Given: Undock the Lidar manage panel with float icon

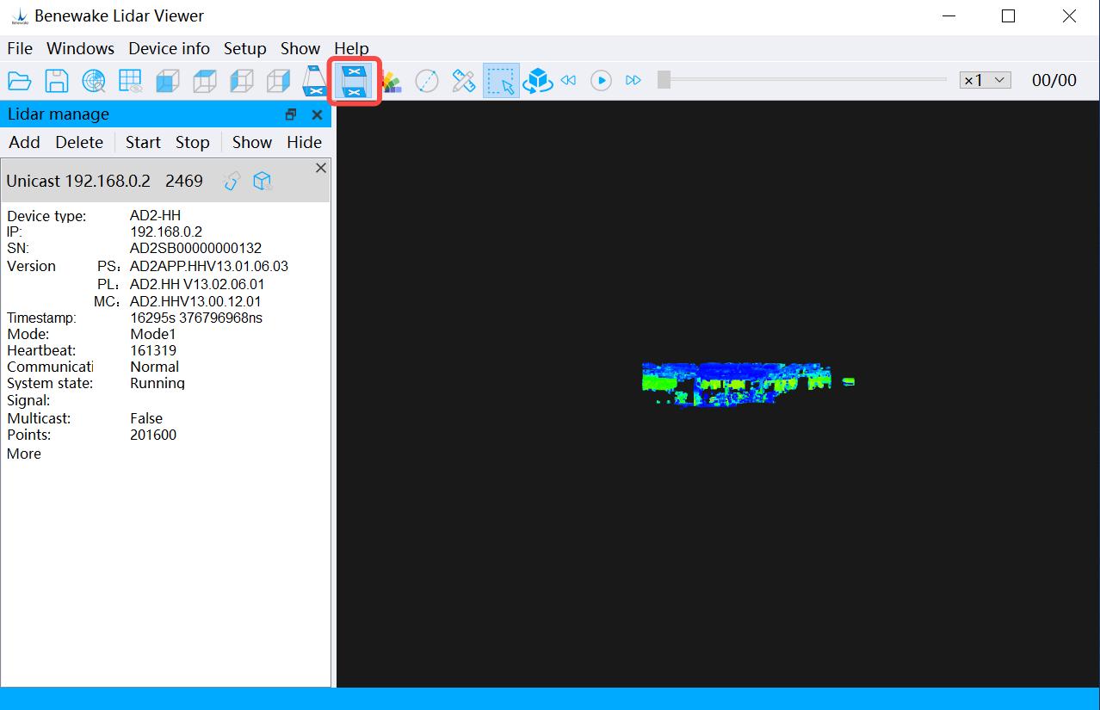Looking at the screenshot, I should [x=291, y=114].
